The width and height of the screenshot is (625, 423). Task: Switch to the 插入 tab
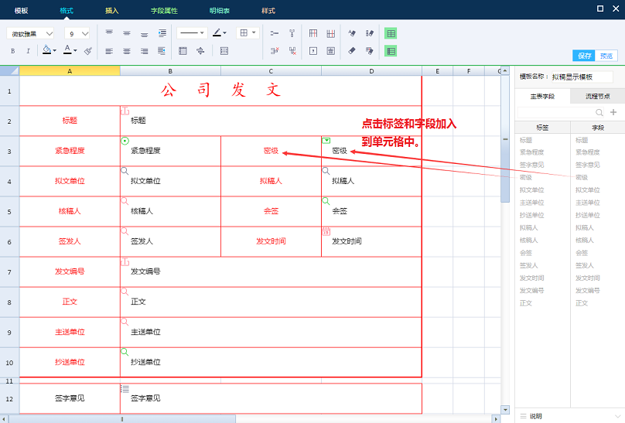tap(111, 11)
